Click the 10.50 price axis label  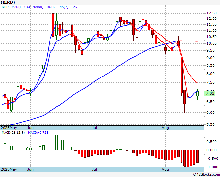(212, 37)
